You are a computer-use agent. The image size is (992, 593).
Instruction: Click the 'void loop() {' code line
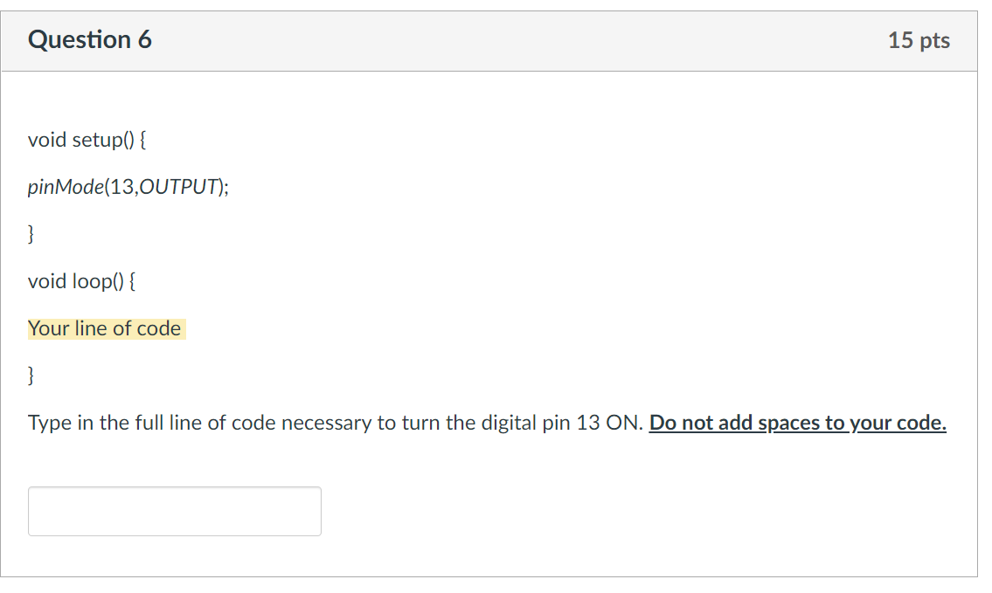tap(80, 281)
